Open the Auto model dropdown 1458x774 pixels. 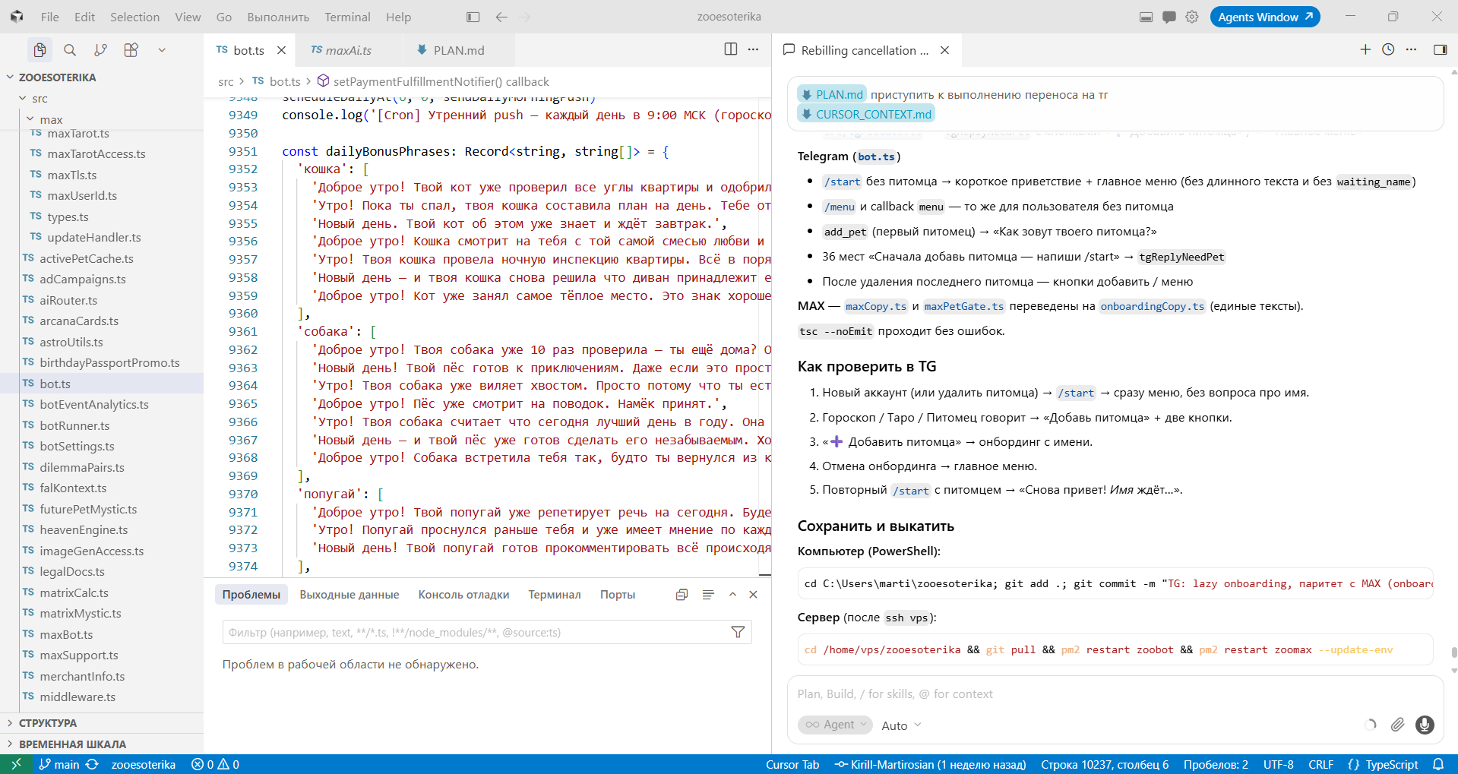(x=901, y=725)
